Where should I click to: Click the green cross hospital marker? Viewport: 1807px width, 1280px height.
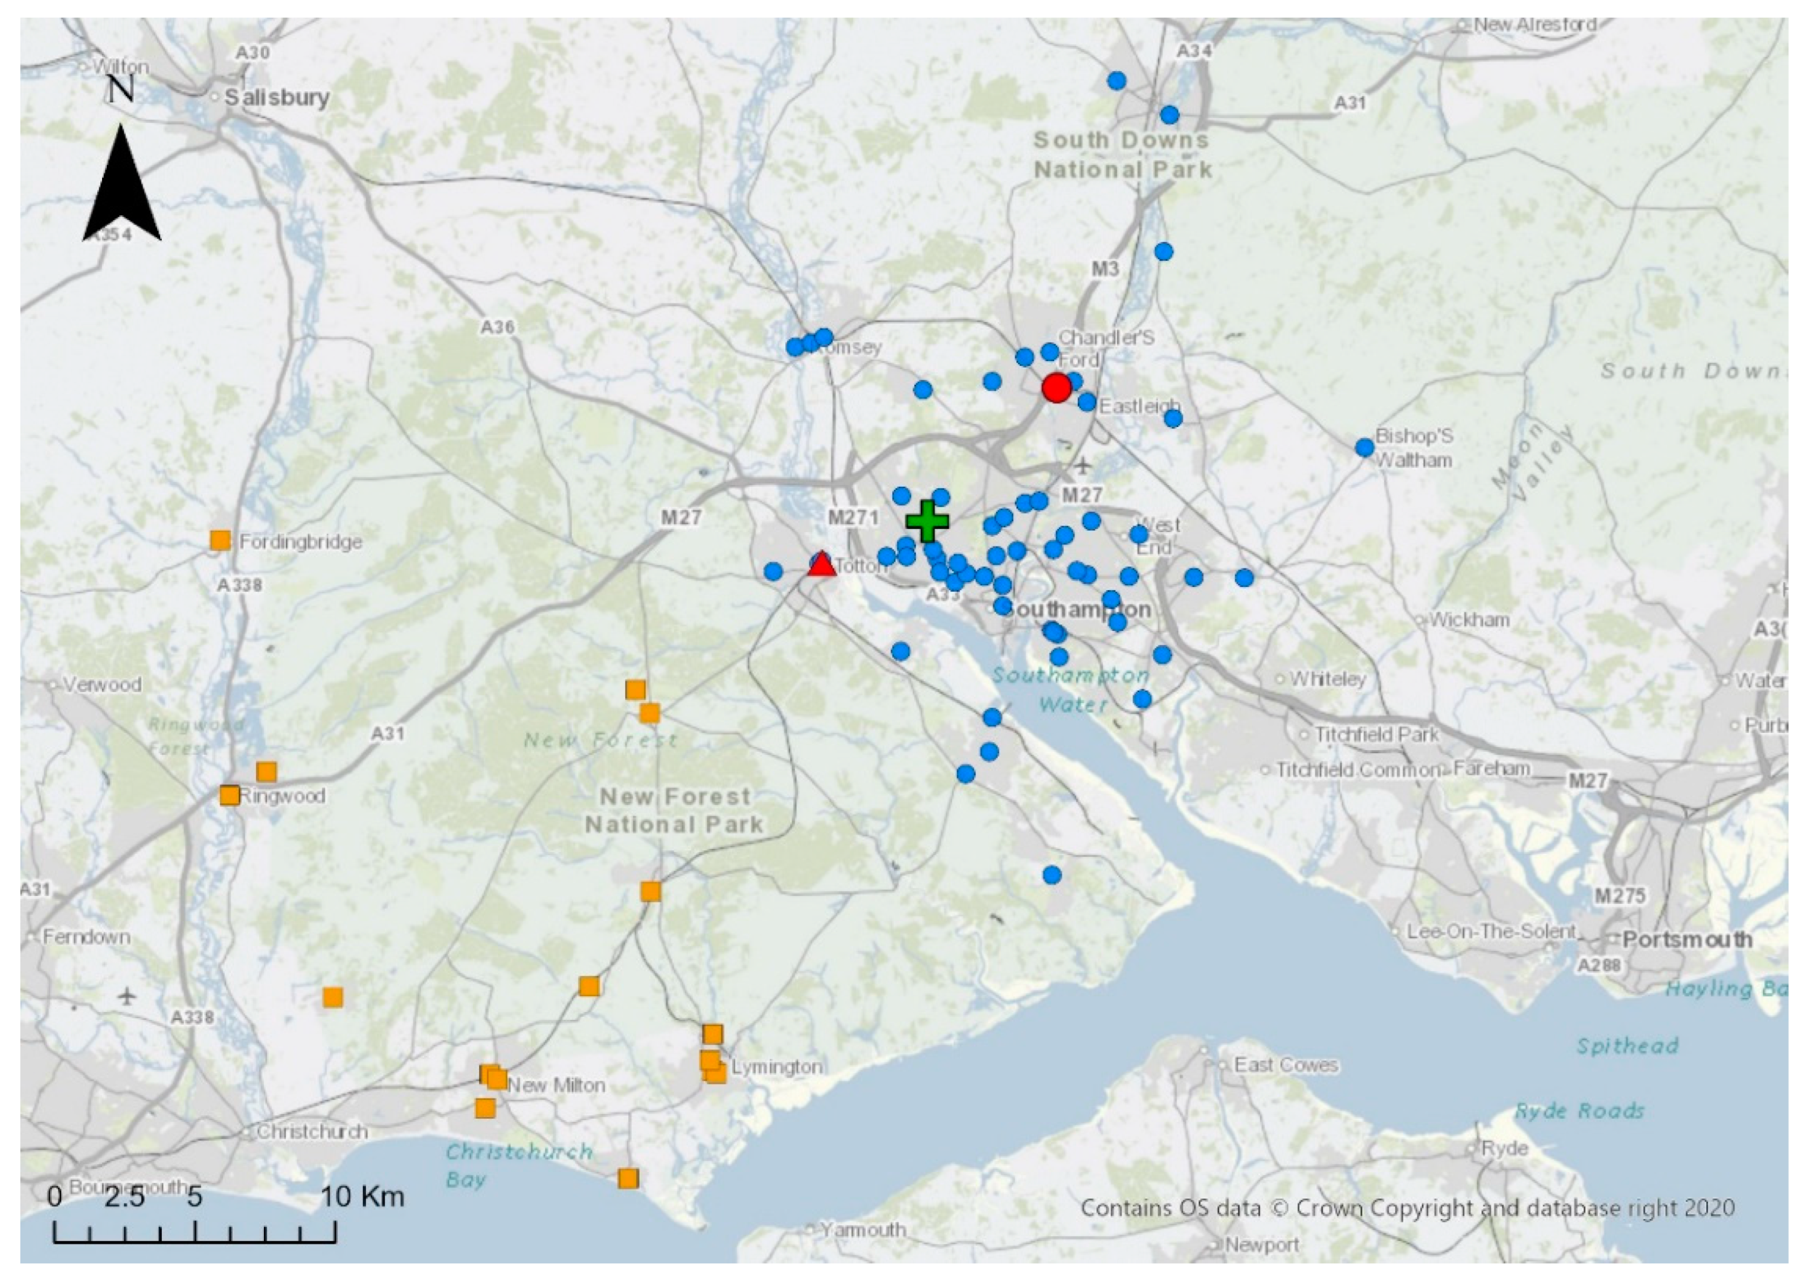[927, 520]
